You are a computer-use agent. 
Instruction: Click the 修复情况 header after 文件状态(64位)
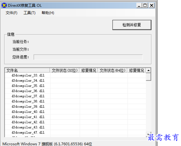[137, 70]
